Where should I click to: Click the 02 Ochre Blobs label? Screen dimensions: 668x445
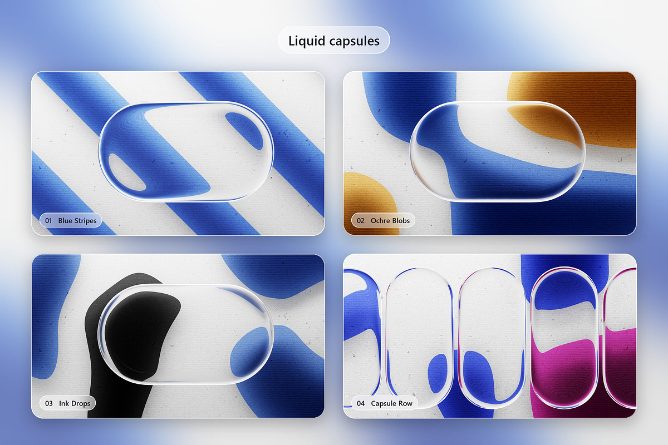383,220
